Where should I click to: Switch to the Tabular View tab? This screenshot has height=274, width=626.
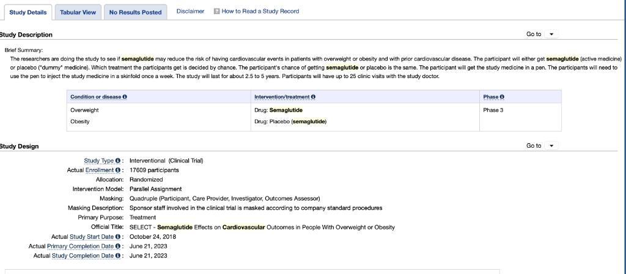pyautogui.click(x=78, y=12)
